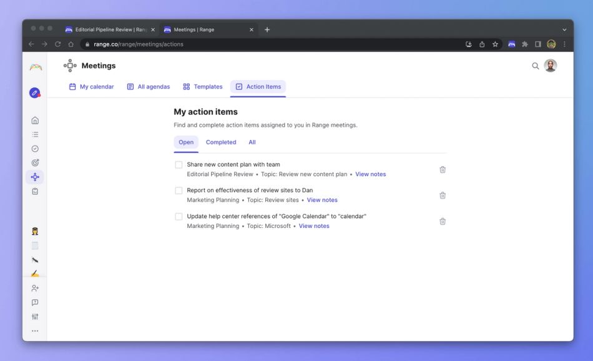Screen dimensions: 593x361
Task: Click 'Topic: Review new content plan' text
Action: coord(304,174)
